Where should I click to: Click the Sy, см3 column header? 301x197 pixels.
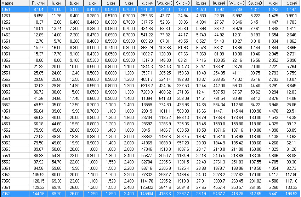point(255,3)
